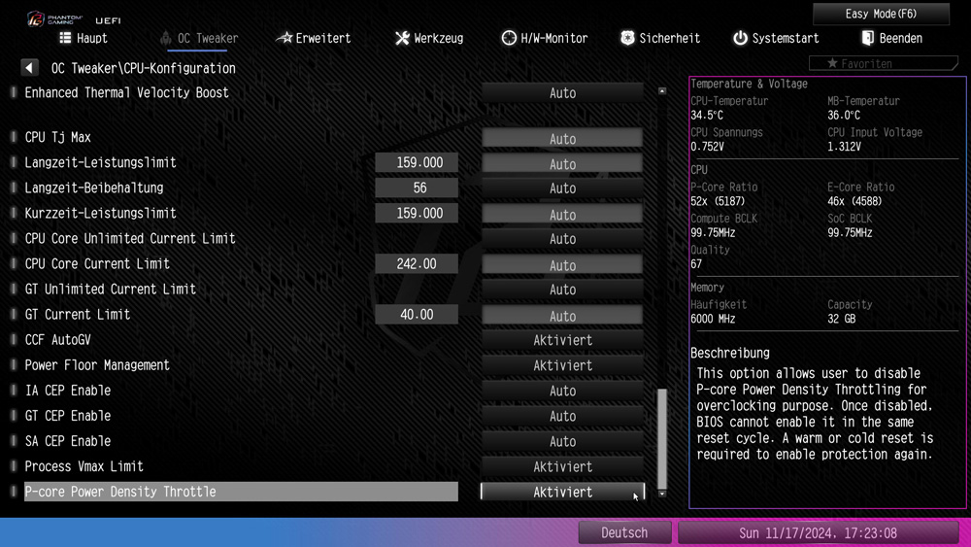Open the OC Tweaker tab

point(199,38)
